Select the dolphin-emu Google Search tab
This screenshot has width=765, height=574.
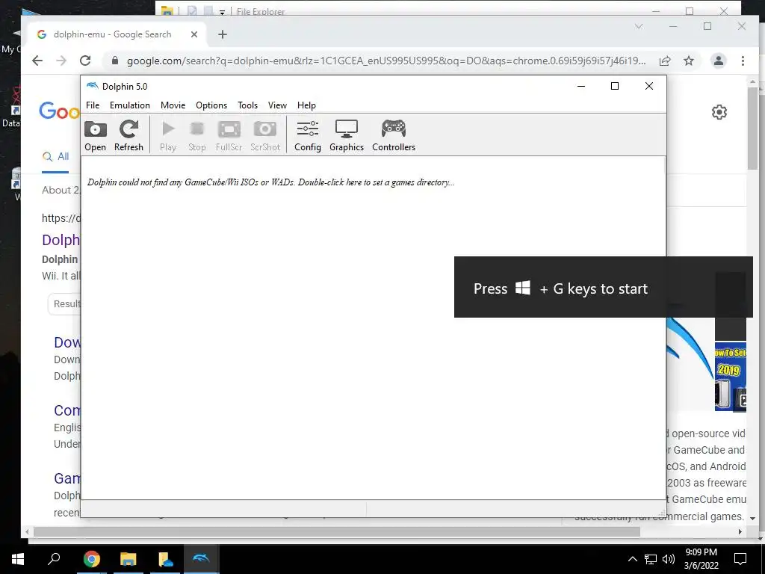tap(114, 34)
